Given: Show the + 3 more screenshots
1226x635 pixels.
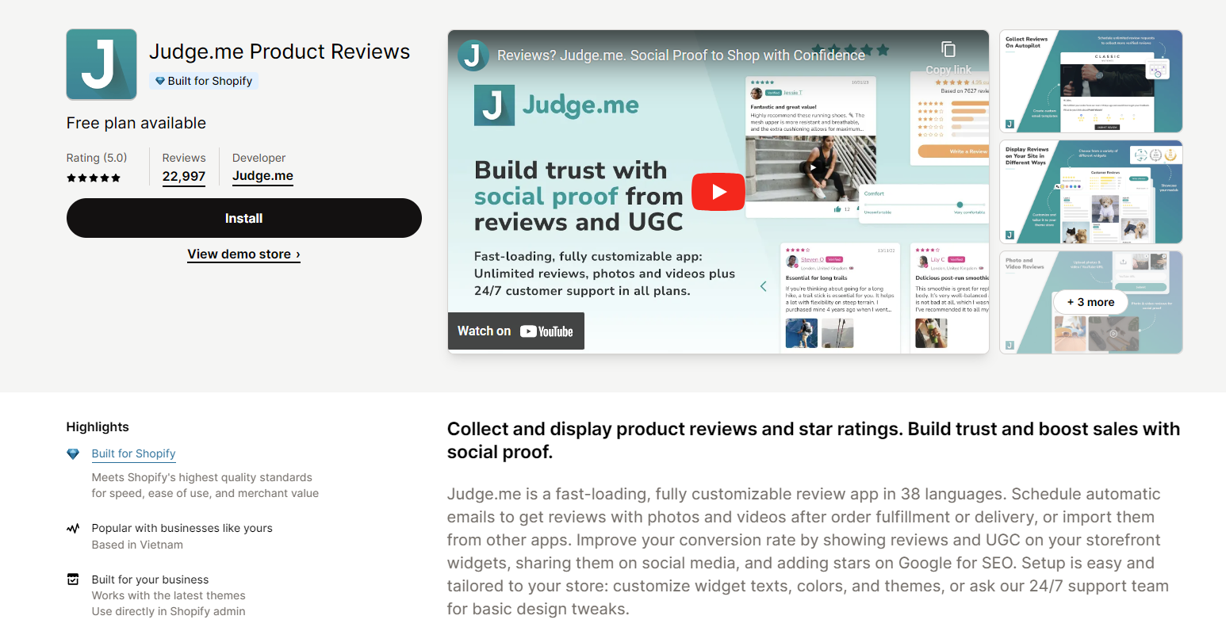Looking at the screenshot, I should tap(1090, 302).
